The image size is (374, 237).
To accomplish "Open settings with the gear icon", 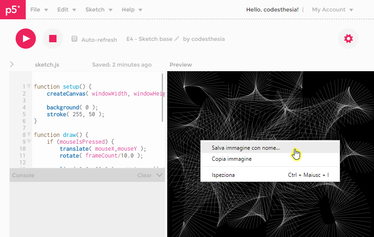I will pyautogui.click(x=348, y=39).
